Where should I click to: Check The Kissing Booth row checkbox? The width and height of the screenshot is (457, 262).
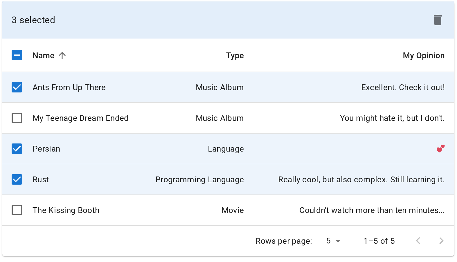[x=17, y=210]
